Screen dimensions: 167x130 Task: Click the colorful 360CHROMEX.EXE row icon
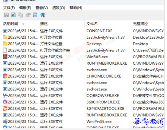5,102
